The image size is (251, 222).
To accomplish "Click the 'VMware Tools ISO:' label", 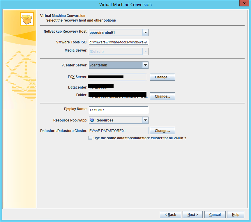I will point(72,42).
